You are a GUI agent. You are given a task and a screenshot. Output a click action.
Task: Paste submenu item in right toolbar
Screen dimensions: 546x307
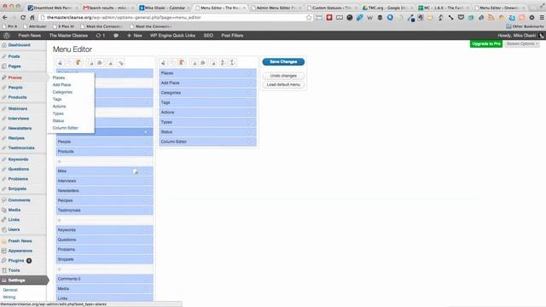(x=182, y=62)
